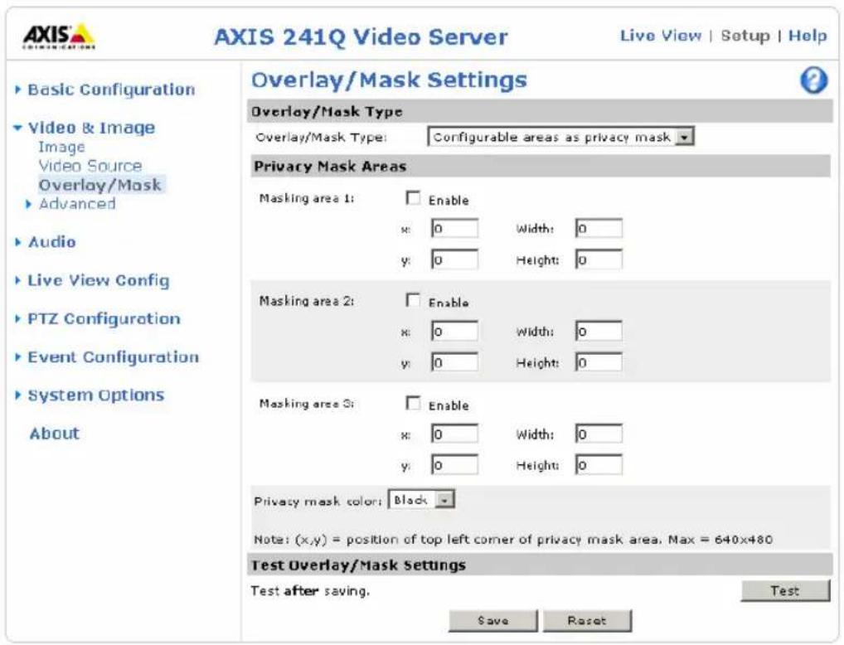Click the 'Test after saving.' text
This screenshot has height=645, width=844.
click(x=311, y=591)
